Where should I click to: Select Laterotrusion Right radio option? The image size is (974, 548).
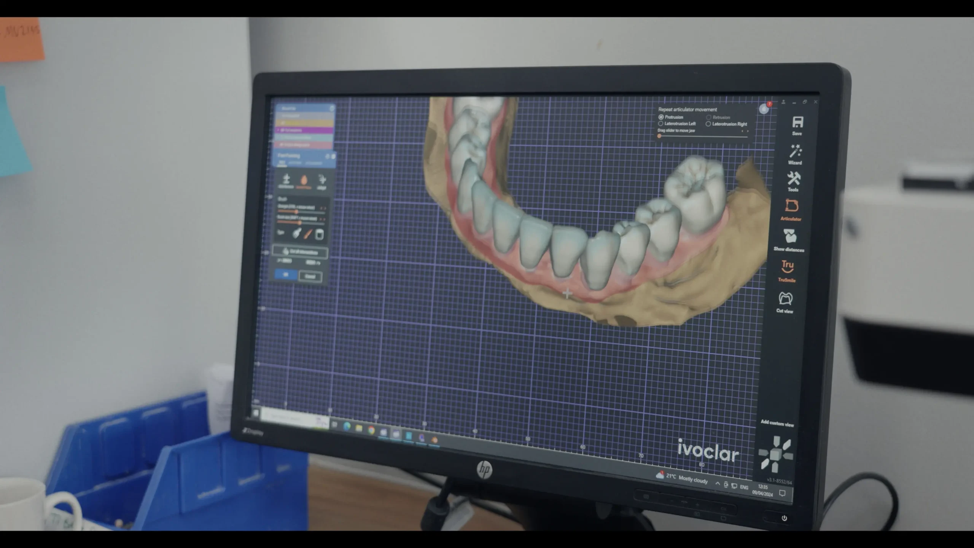(708, 124)
